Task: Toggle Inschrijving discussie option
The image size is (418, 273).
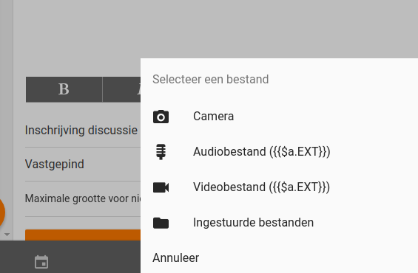Action: [83, 131]
